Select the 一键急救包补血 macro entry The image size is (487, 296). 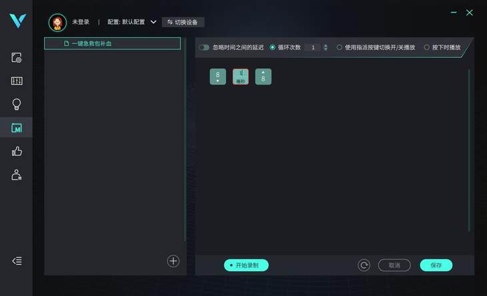[x=113, y=43]
